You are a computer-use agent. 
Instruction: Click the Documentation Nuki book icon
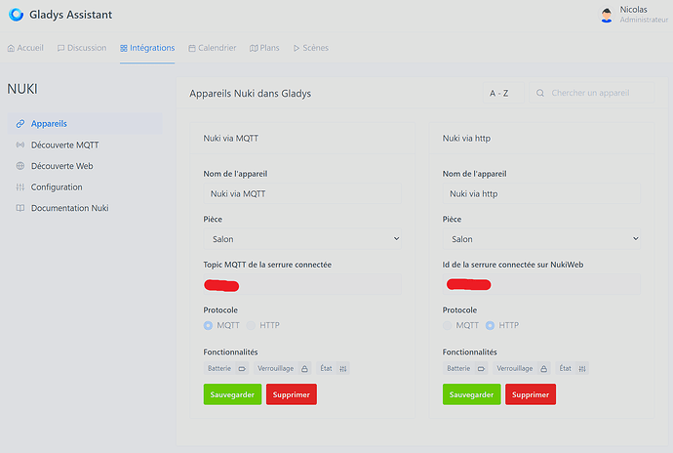point(20,208)
